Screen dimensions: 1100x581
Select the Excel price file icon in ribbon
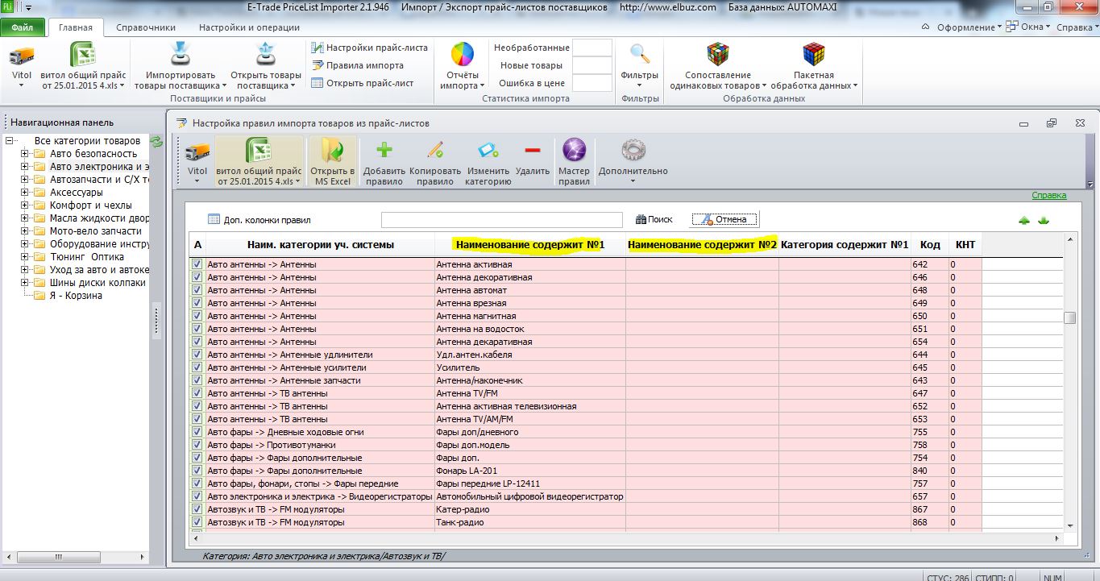tap(83, 55)
